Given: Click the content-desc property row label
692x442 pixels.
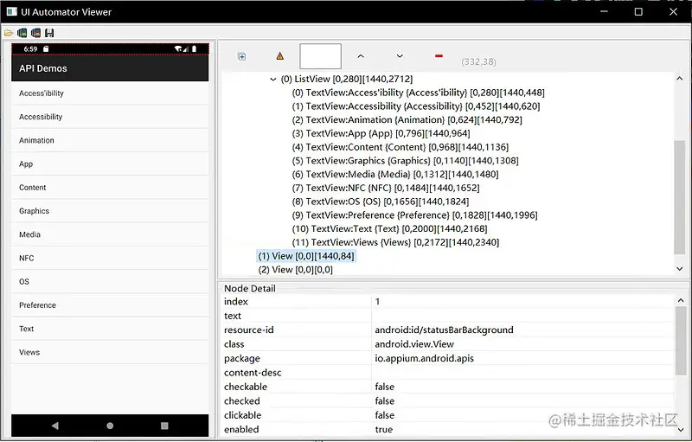Looking at the screenshot, I should pyautogui.click(x=253, y=373).
